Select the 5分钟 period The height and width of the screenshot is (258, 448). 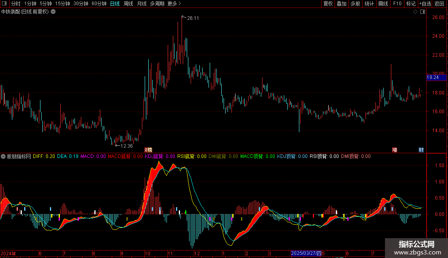click(x=46, y=4)
